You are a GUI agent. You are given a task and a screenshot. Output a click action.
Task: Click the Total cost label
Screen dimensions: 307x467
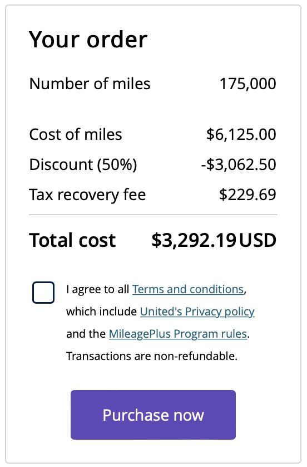tap(72, 240)
